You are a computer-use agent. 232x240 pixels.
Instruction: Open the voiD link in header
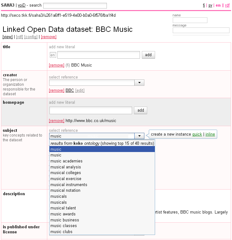[x=21, y=5]
